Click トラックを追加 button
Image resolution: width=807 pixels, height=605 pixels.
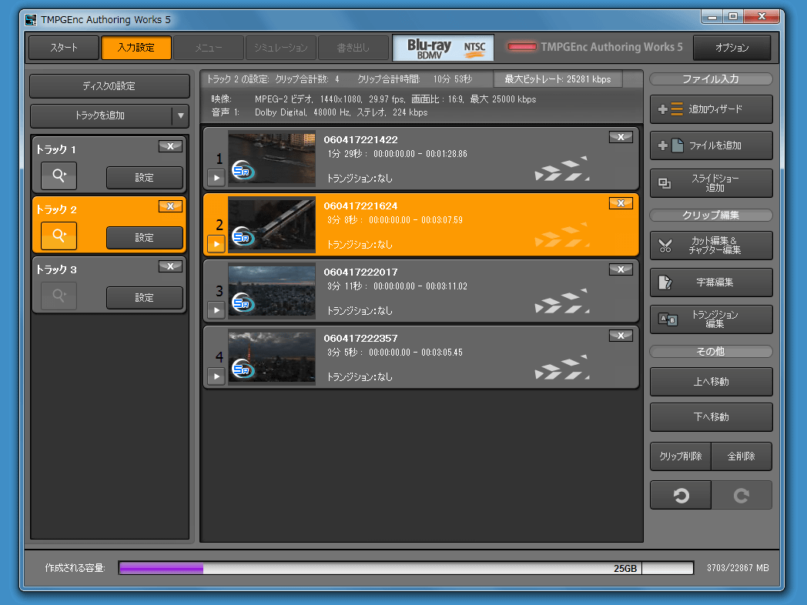pos(100,115)
